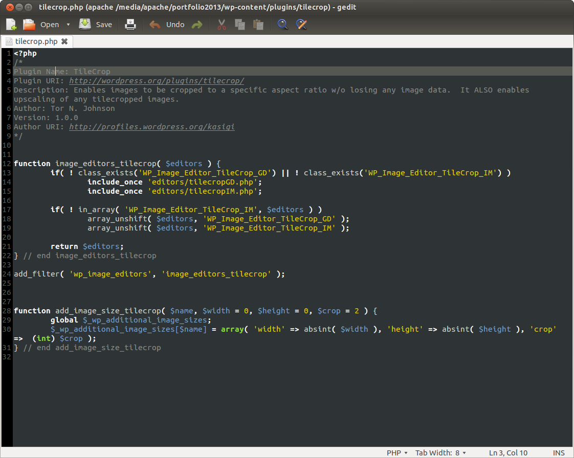Click the Open folder icon
Image resolution: width=574 pixels, height=458 pixels.
tap(29, 25)
